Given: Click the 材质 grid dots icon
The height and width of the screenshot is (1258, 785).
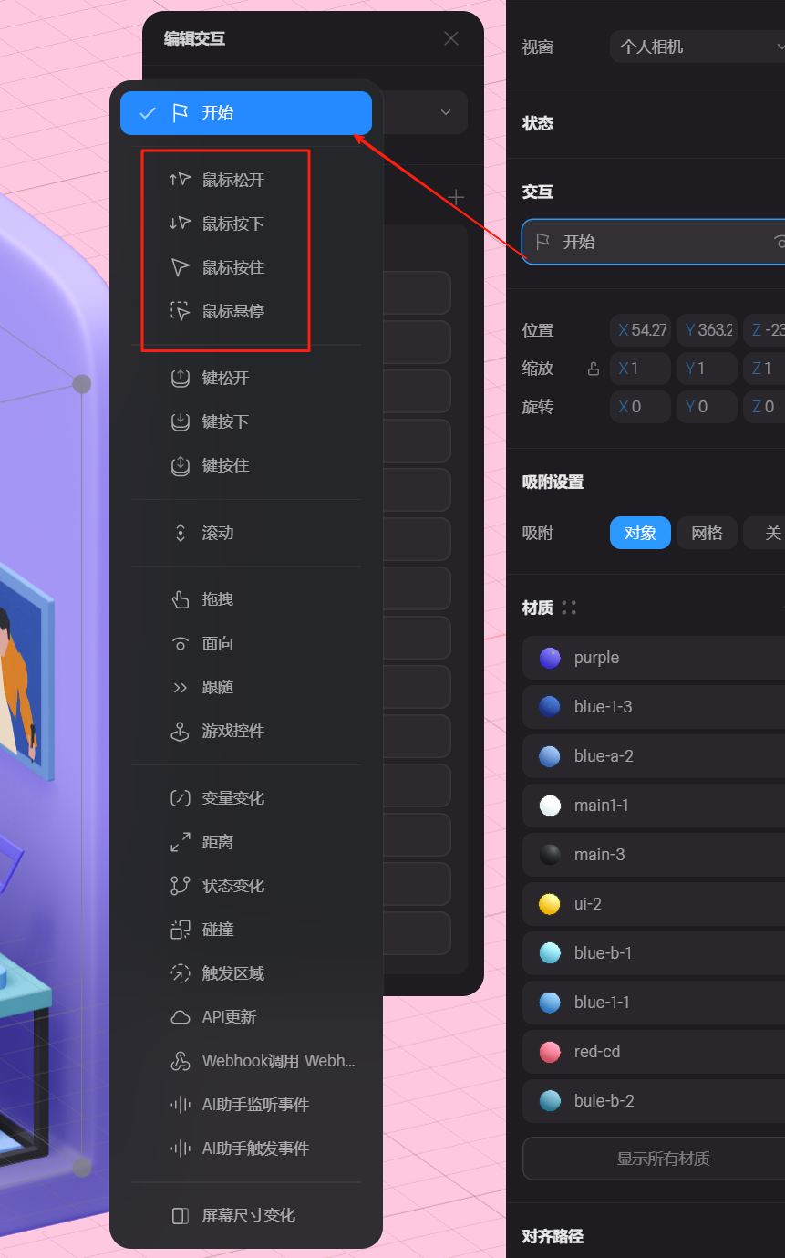Looking at the screenshot, I should click(x=569, y=608).
